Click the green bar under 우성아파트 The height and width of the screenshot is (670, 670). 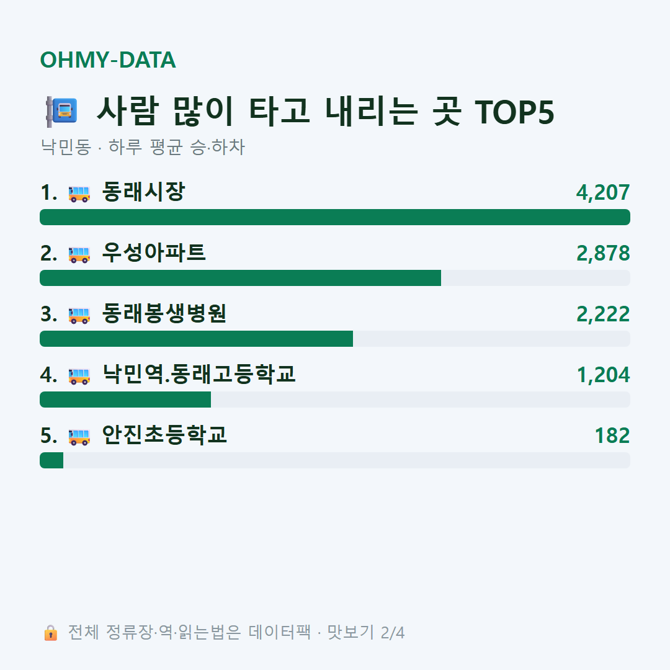pos(240,278)
